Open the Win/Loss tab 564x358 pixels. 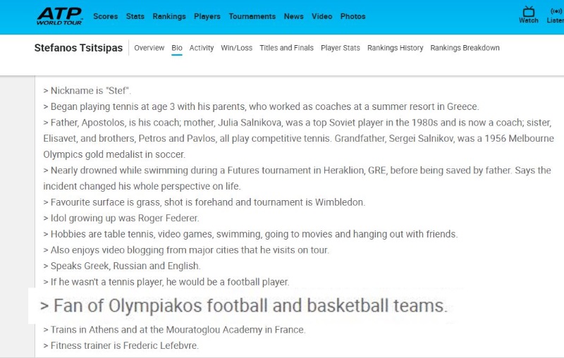click(x=236, y=48)
